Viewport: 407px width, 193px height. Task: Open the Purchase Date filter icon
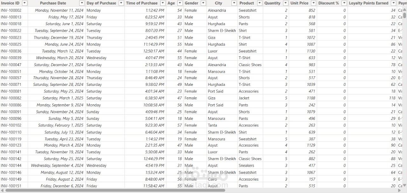coord(82,3)
